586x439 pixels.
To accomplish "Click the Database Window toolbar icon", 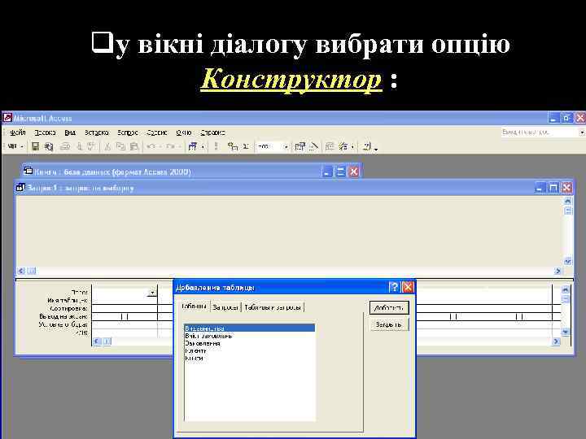I will [x=330, y=146].
